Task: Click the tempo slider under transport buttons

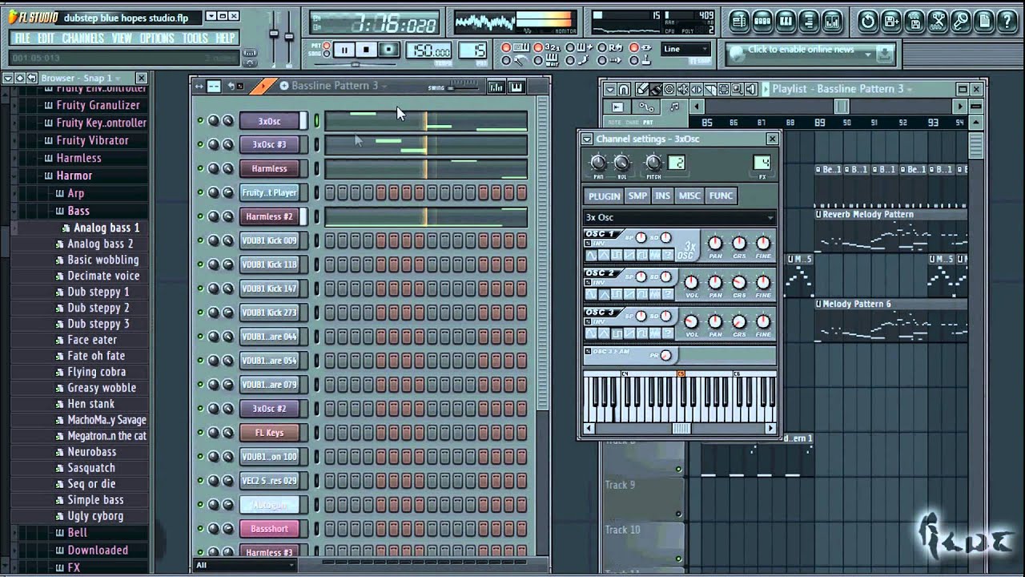Action: [x=355, y=64]
